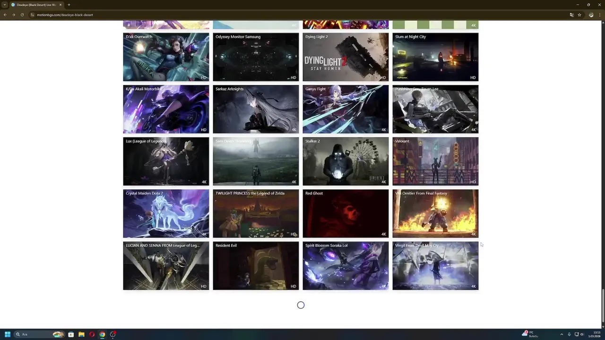Open the site information icon beside the URL

(33, 15)
